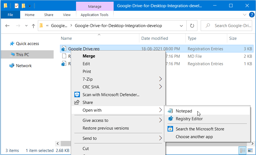Click the Share arrow icon in menu

(77, 102)
